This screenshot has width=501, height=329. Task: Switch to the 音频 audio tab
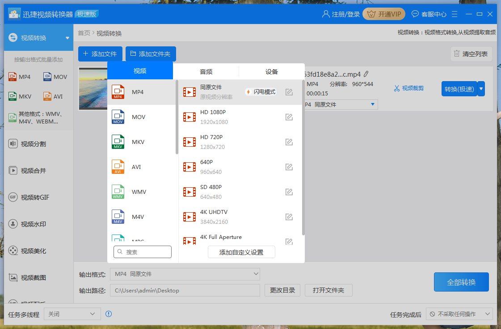pyautogui.click(x=206, y=70)
